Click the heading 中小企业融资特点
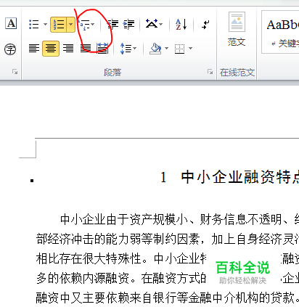Image resolution: width=299 pixels, height=307 pixels. 240,177
